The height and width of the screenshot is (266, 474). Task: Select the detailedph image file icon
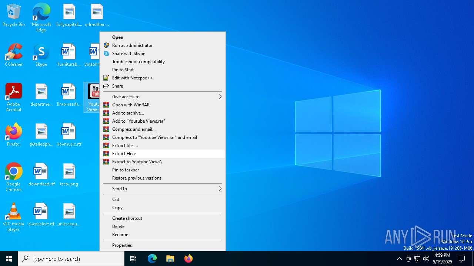coord(41,135)
